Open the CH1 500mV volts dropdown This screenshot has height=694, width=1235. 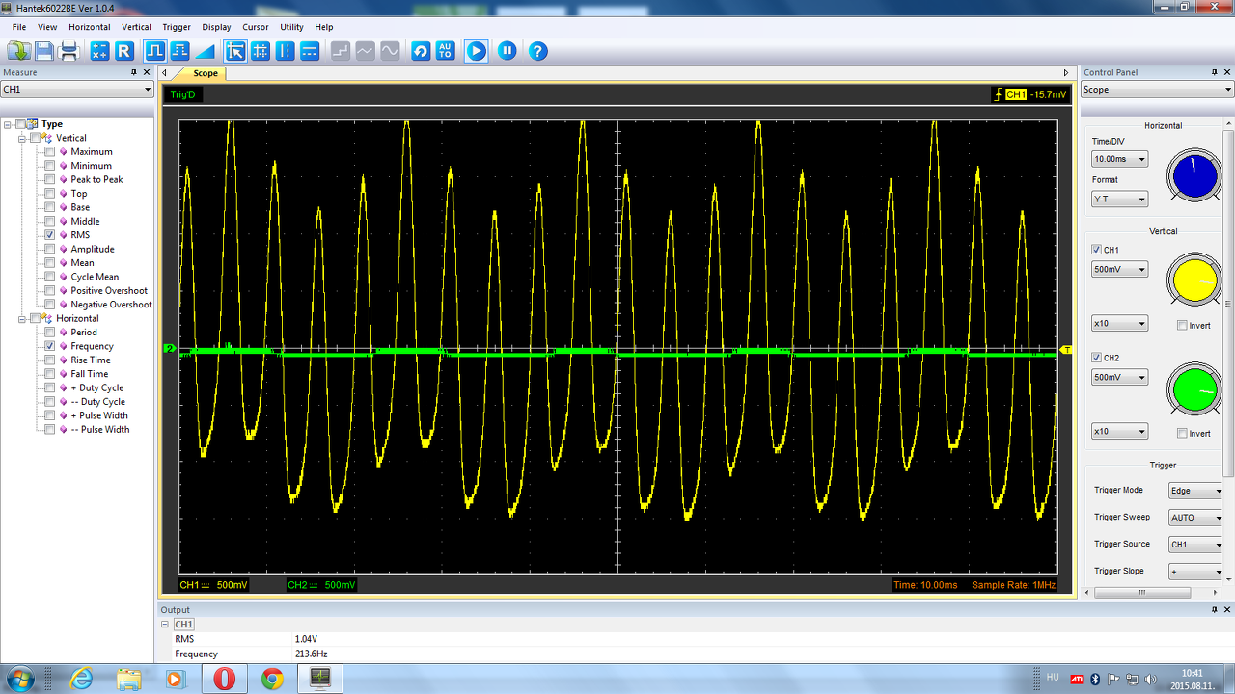[x=1120, y=270]
